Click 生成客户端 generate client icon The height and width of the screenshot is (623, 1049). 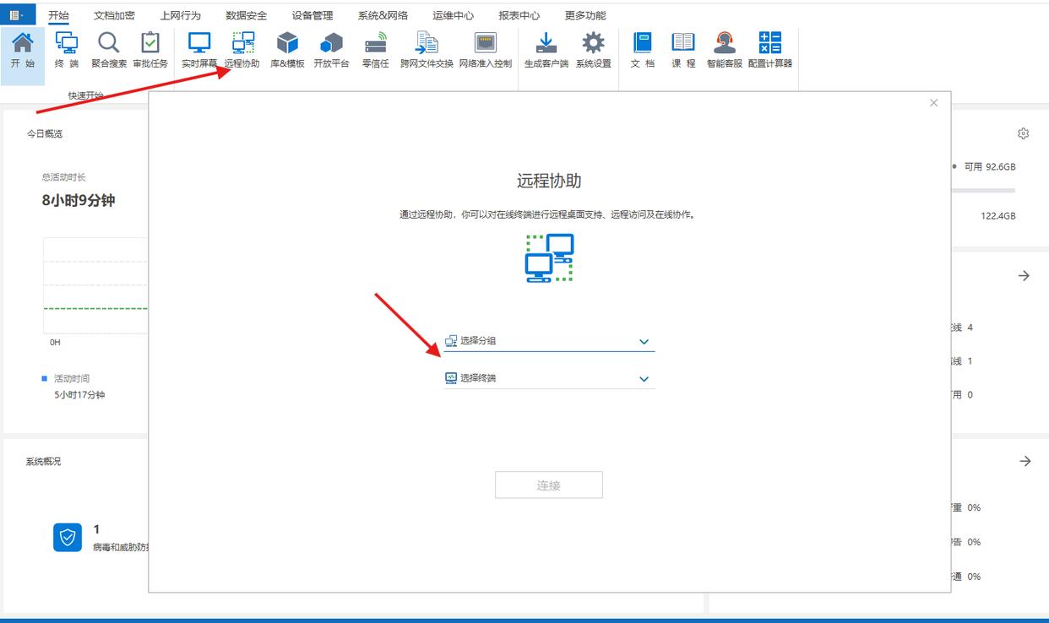(546, 50)
